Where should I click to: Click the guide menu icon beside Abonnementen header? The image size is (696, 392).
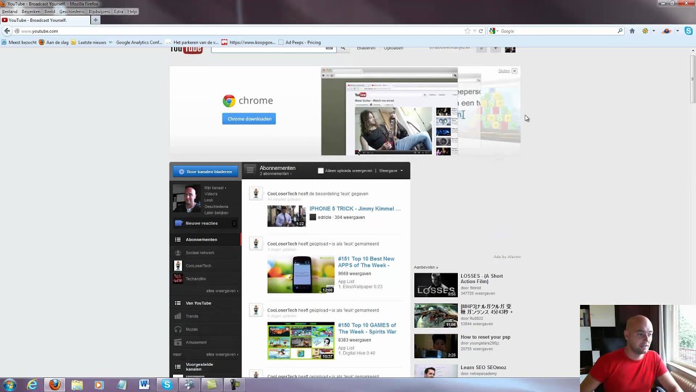[x=250, y=170]
